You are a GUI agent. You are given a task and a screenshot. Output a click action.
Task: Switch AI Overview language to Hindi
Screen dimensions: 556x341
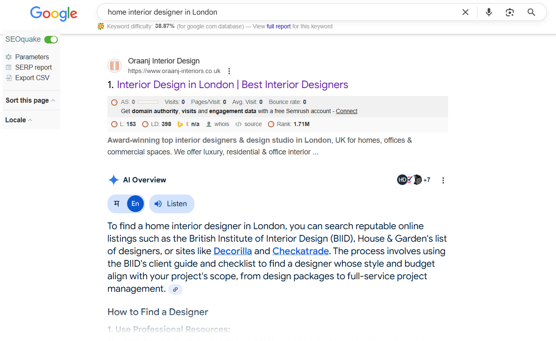pyautogui.click(x=117, y=204)
